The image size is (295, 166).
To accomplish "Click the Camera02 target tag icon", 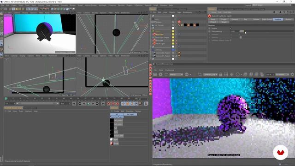I will (179, 53).
